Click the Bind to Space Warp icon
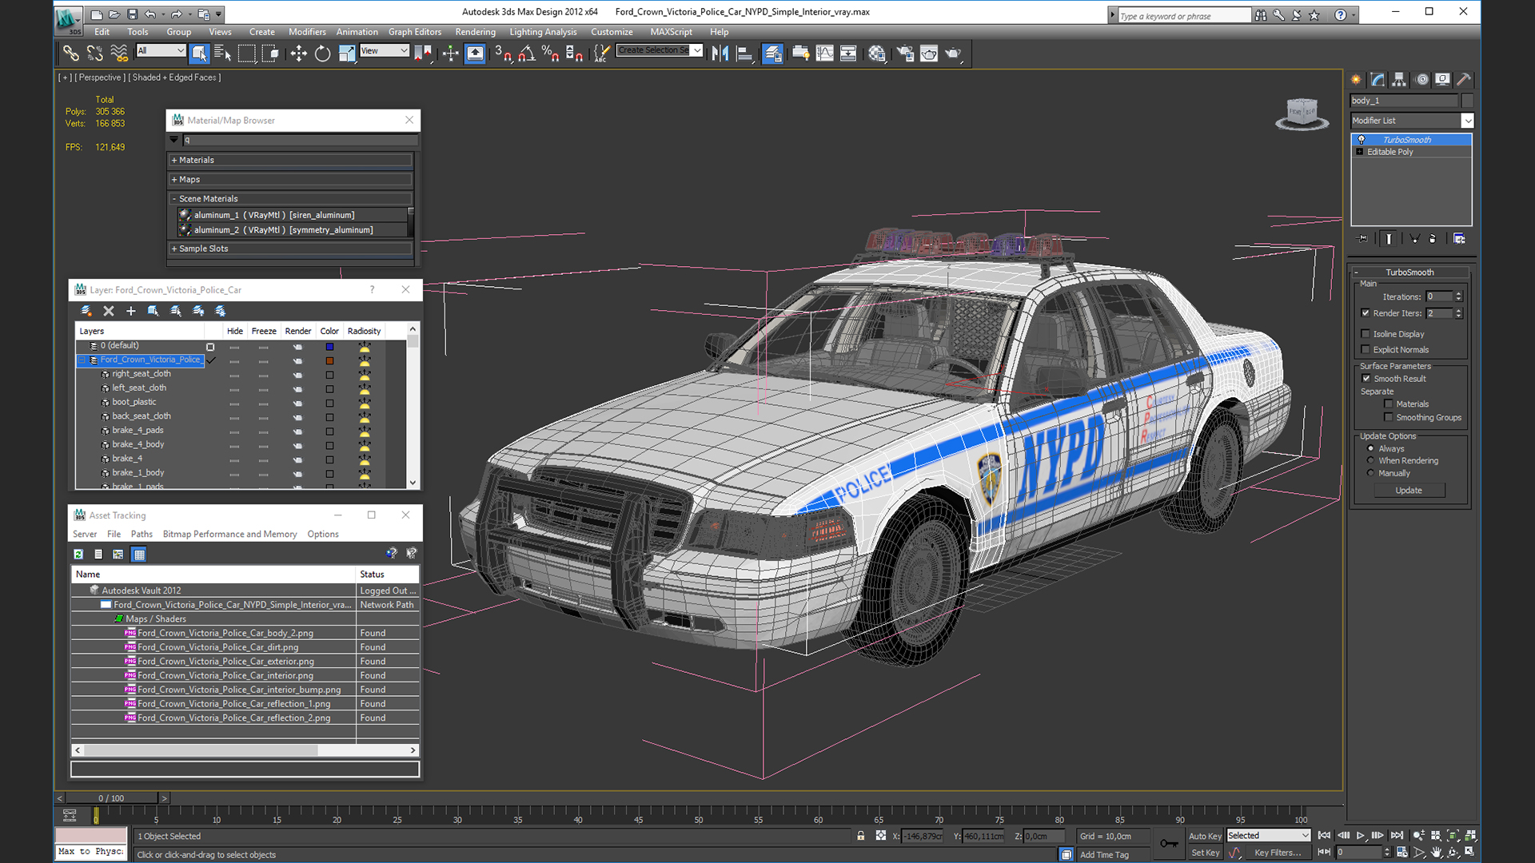1535x863 pixels. point(119,54)
